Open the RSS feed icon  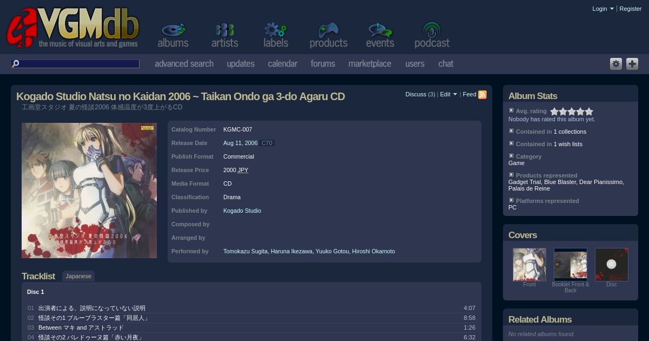click(482, 95)
